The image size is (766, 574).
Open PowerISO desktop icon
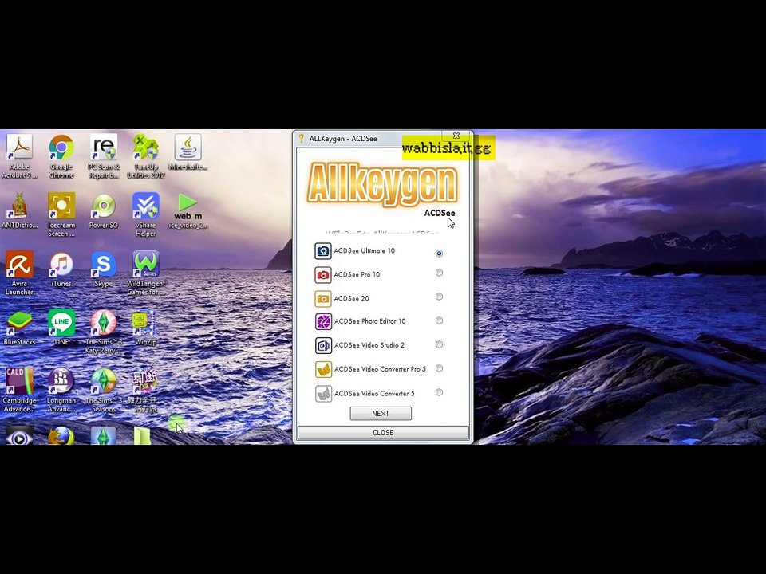[104, 210]
